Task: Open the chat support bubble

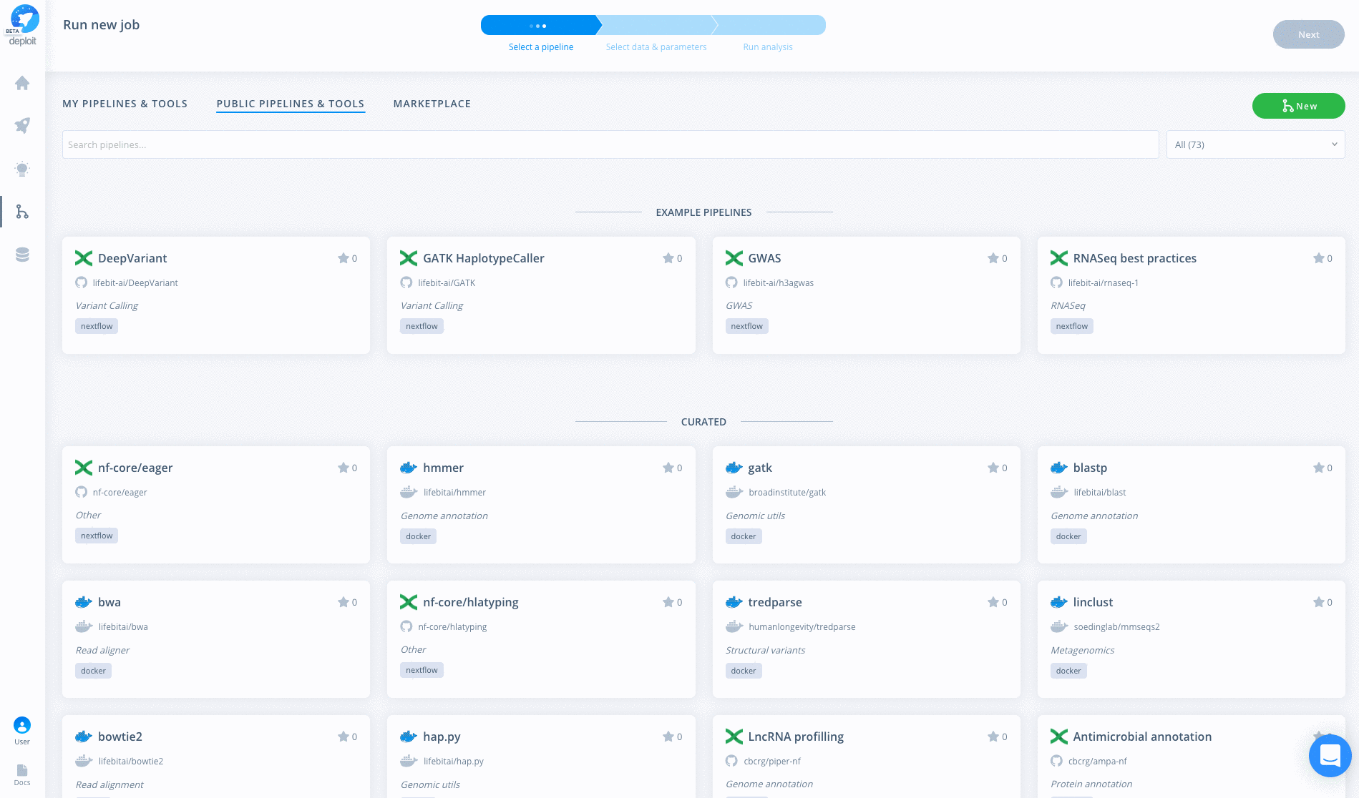Action: point(1330,755)
